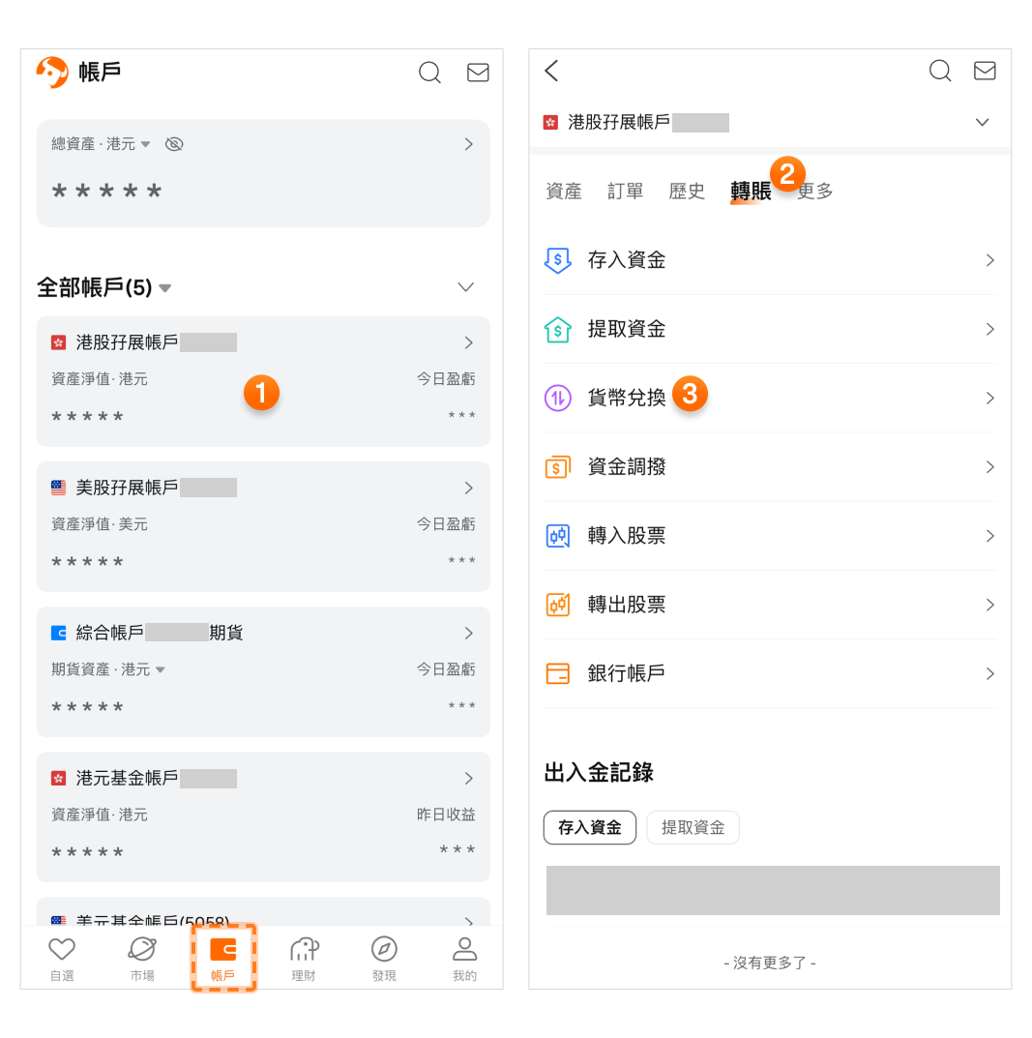Switch to the 訂單 tab
The height and width of the screenshot is (1038, 1032).
(x=625, y=192)
